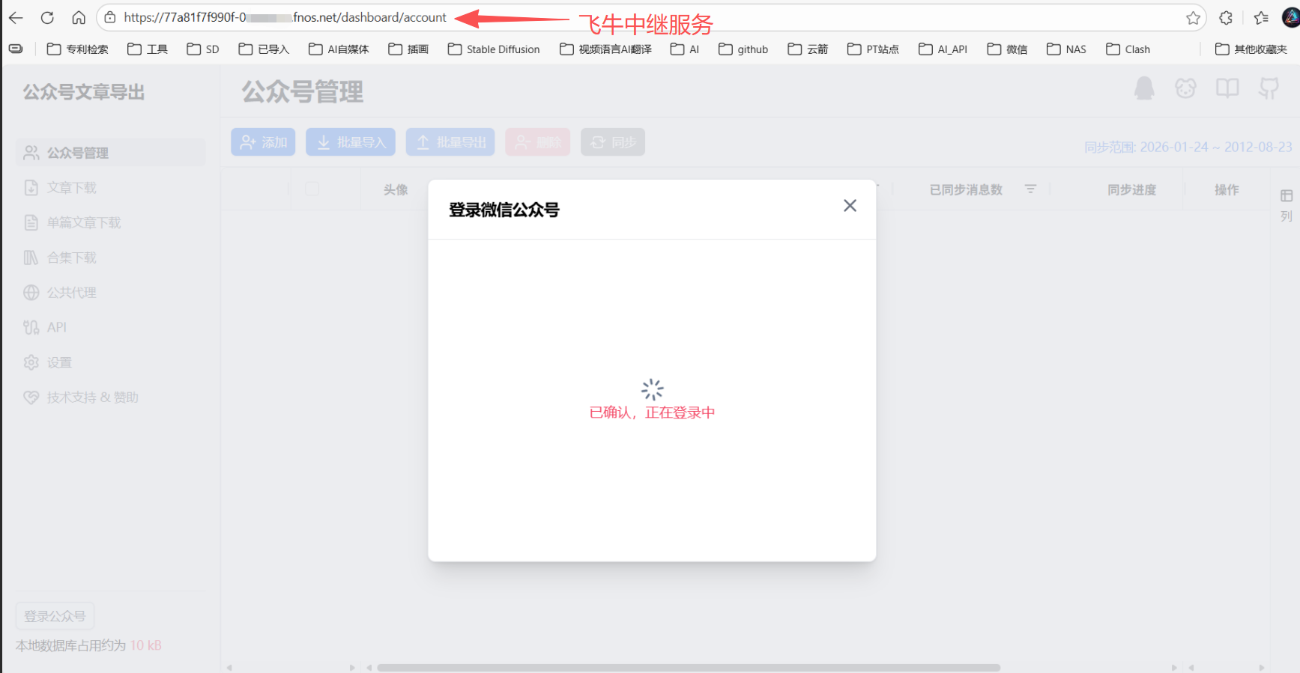Open the AI_API bookmark folder
This screenshot has width=1300, height=673.
point(943,49)
